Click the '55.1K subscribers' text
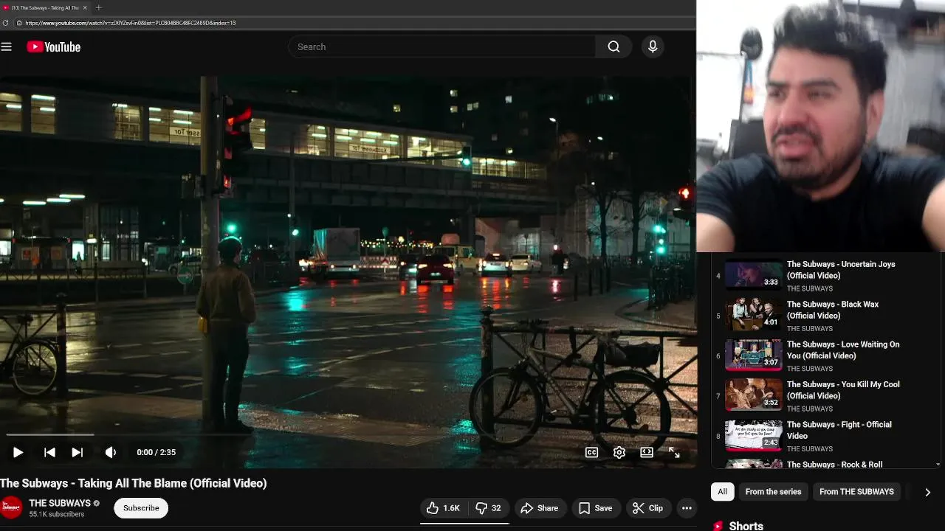The image size is (945, 531). tap(57, 514)
